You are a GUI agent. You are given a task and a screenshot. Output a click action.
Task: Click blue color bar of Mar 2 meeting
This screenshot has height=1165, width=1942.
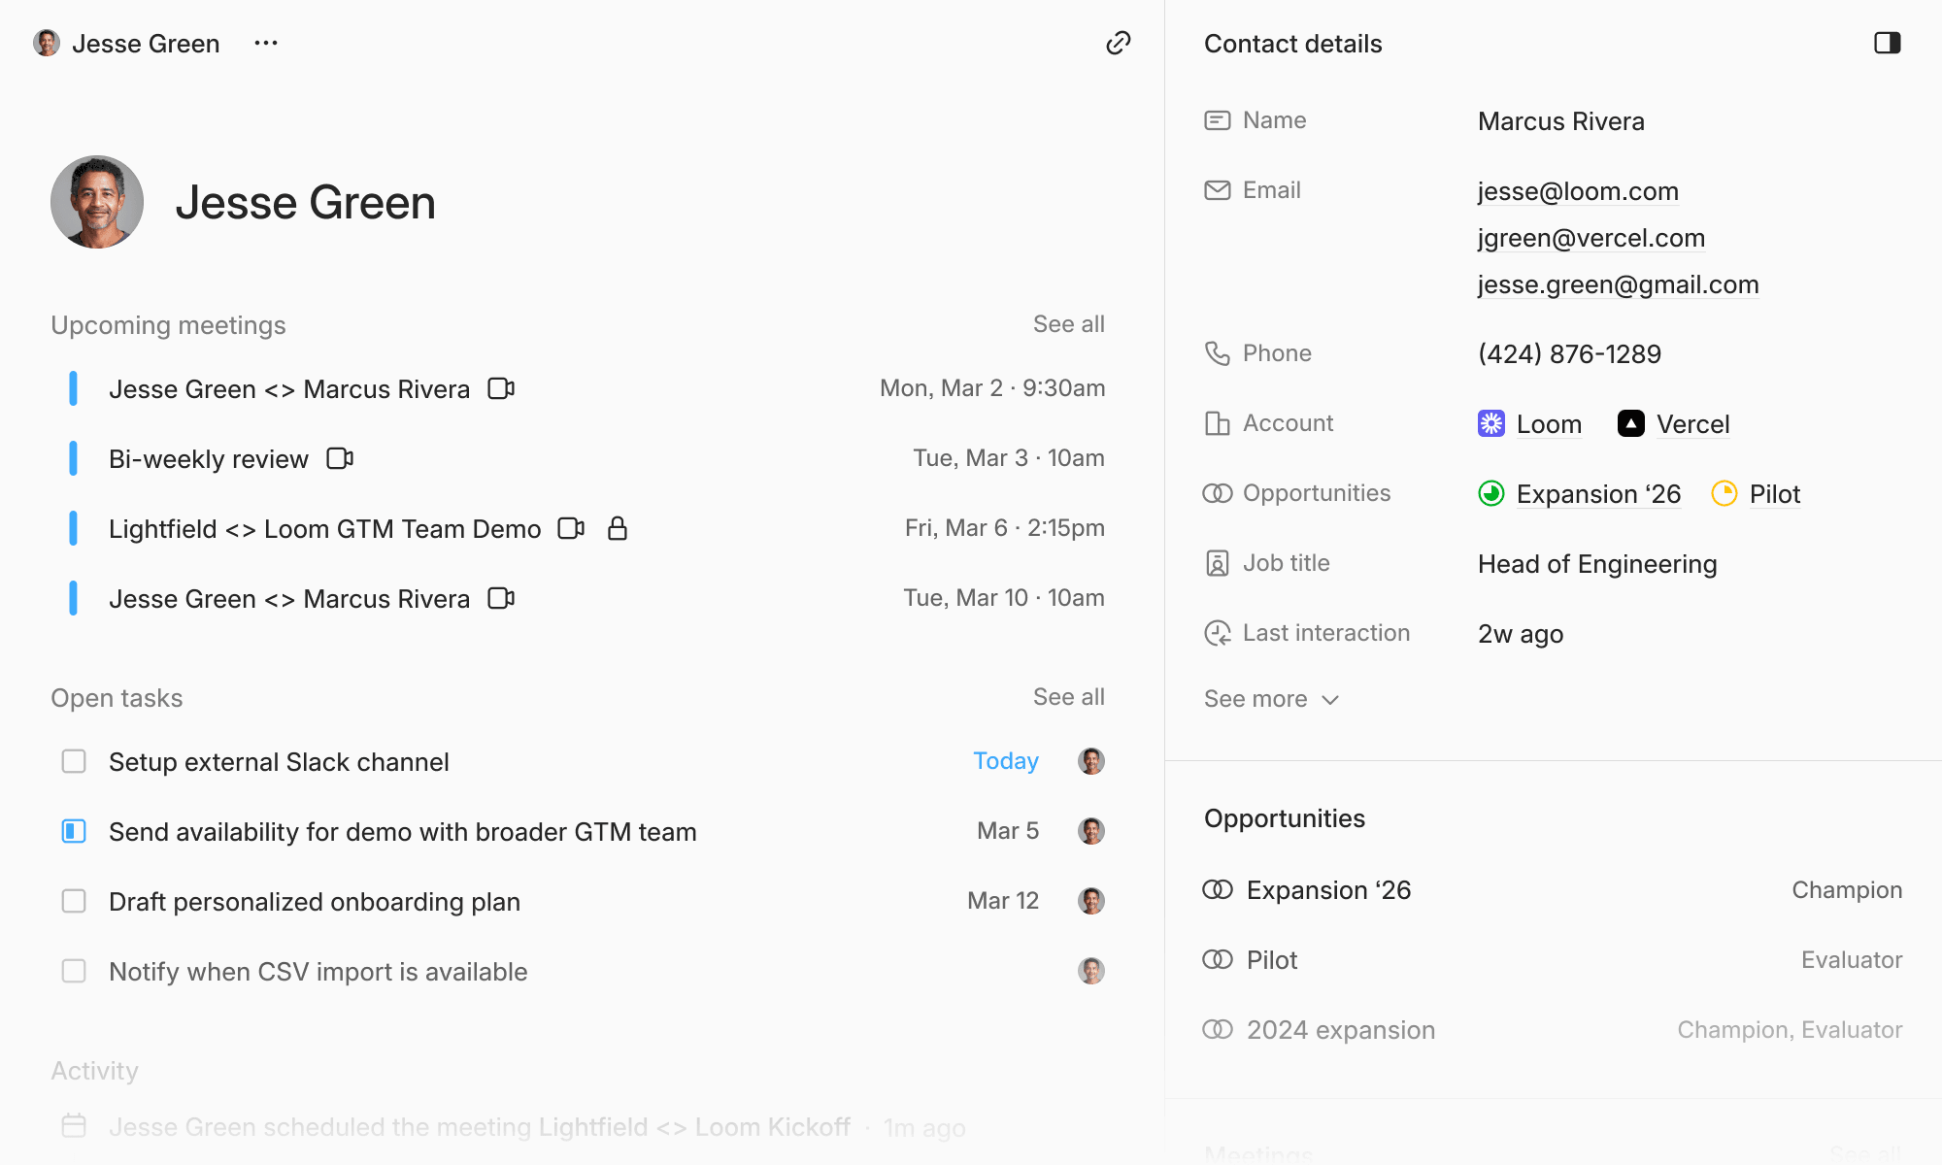(x=73, y=388)
